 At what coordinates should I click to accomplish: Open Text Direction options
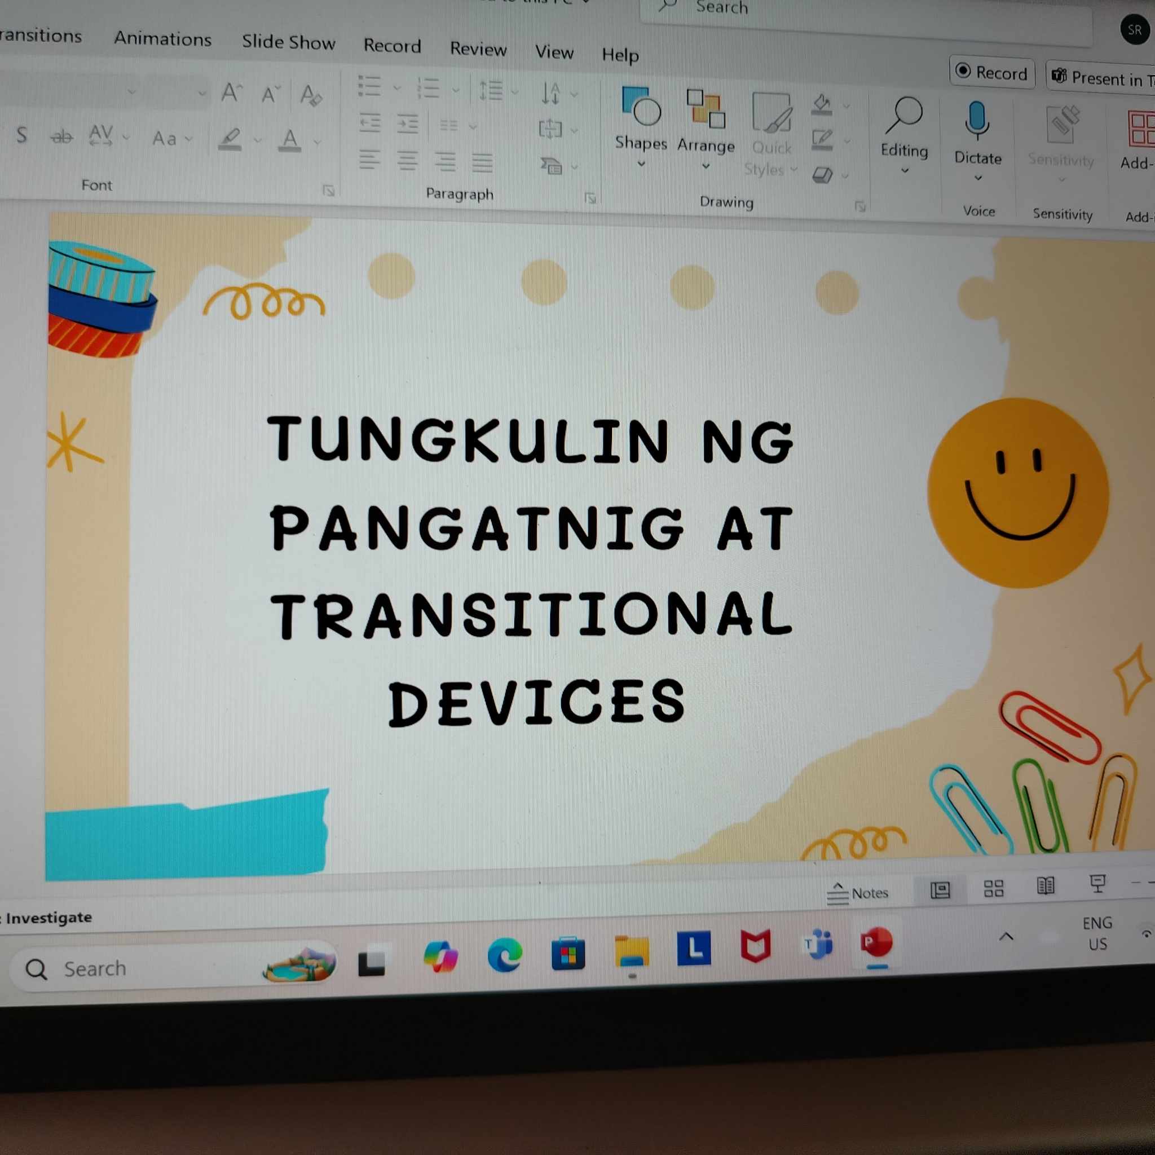(558, 93)
